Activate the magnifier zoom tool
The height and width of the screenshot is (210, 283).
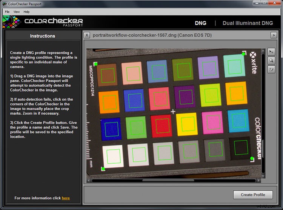pyautogui.click(x=271, y=60)
